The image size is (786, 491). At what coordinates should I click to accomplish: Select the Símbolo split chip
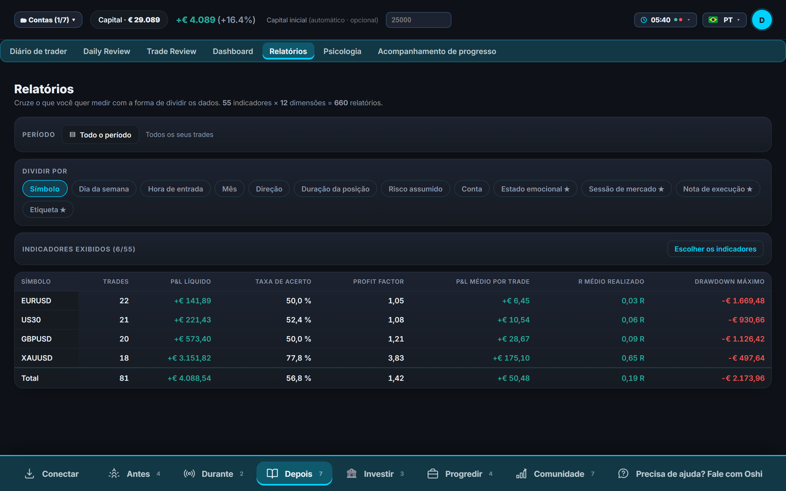pos(45,189)
